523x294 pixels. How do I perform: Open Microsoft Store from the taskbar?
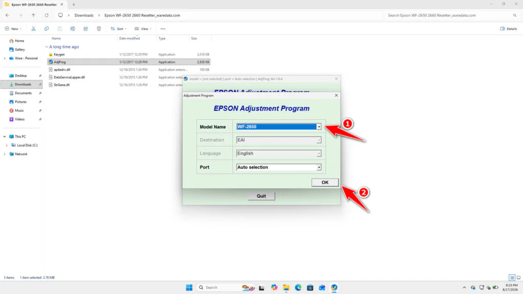point(310,287)
